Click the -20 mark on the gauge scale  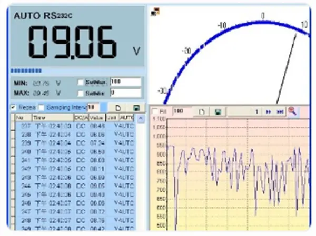(186, 50)
